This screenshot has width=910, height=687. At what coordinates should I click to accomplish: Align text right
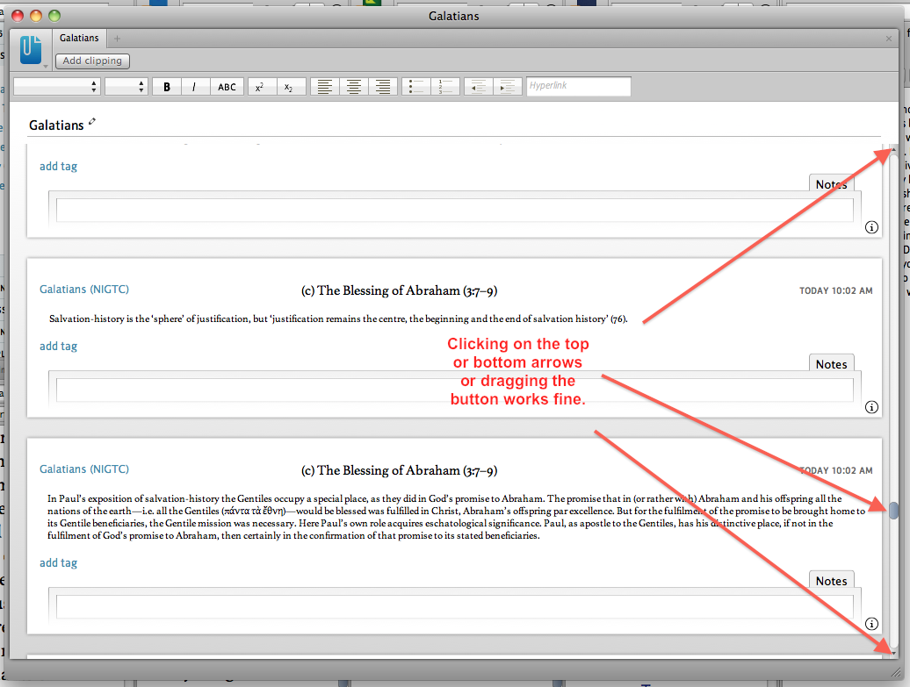(383, 87)
